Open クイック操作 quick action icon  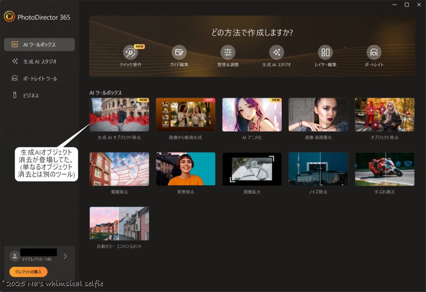tap(130, 52)
